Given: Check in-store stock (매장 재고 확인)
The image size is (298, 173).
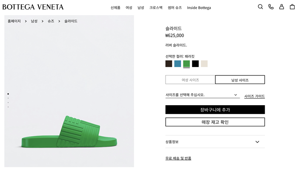Looking at the screenshot, I should coord(215,122).
